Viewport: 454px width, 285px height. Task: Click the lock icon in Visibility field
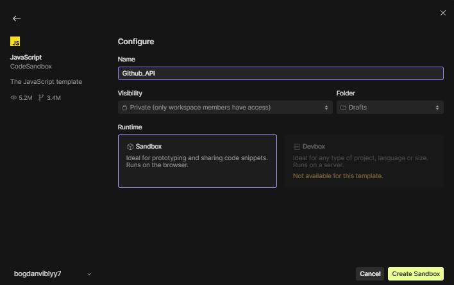click(x=124, y=108)
